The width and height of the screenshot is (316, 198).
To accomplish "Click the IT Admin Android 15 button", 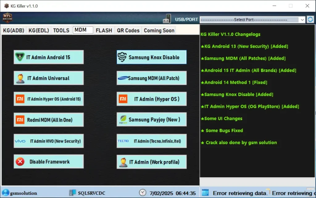I will [48, 57].
